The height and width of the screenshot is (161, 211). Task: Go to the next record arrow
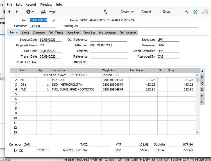(17, 12)
